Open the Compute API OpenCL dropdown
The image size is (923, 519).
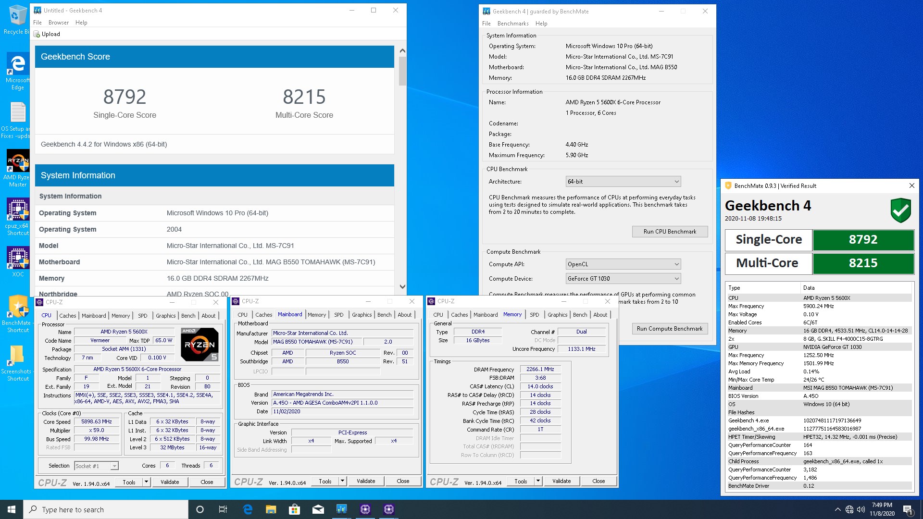click(623, 264)
